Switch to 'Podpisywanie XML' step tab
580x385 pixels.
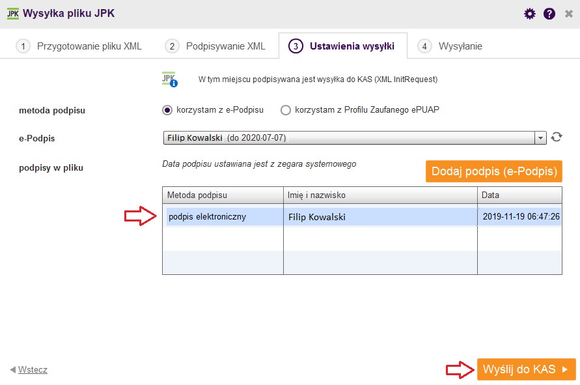pyautogui.click(x=215, y=46)
